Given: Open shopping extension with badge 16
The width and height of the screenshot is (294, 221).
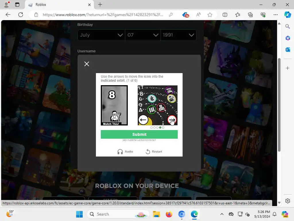Looking at the screenshot, I should point(186,15).
